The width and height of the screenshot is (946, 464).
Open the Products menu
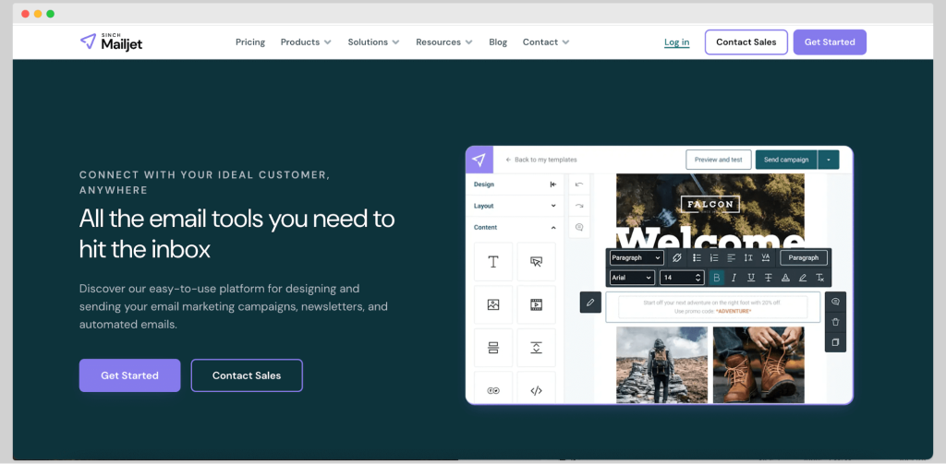[x=306, y=42]
